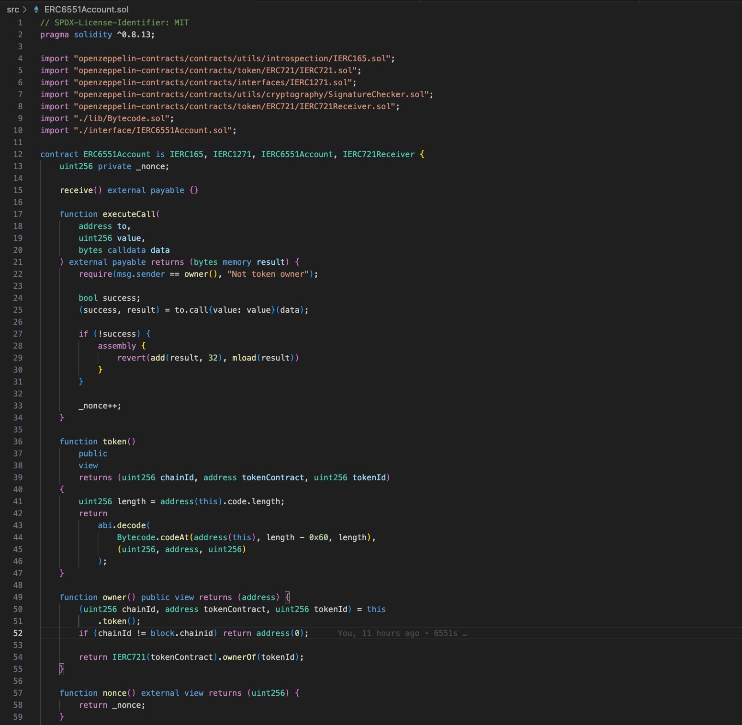Click the interfaces/IERC1271.sol import path
The width and height of the screenshot is (742, 725).
click(213, 82)
